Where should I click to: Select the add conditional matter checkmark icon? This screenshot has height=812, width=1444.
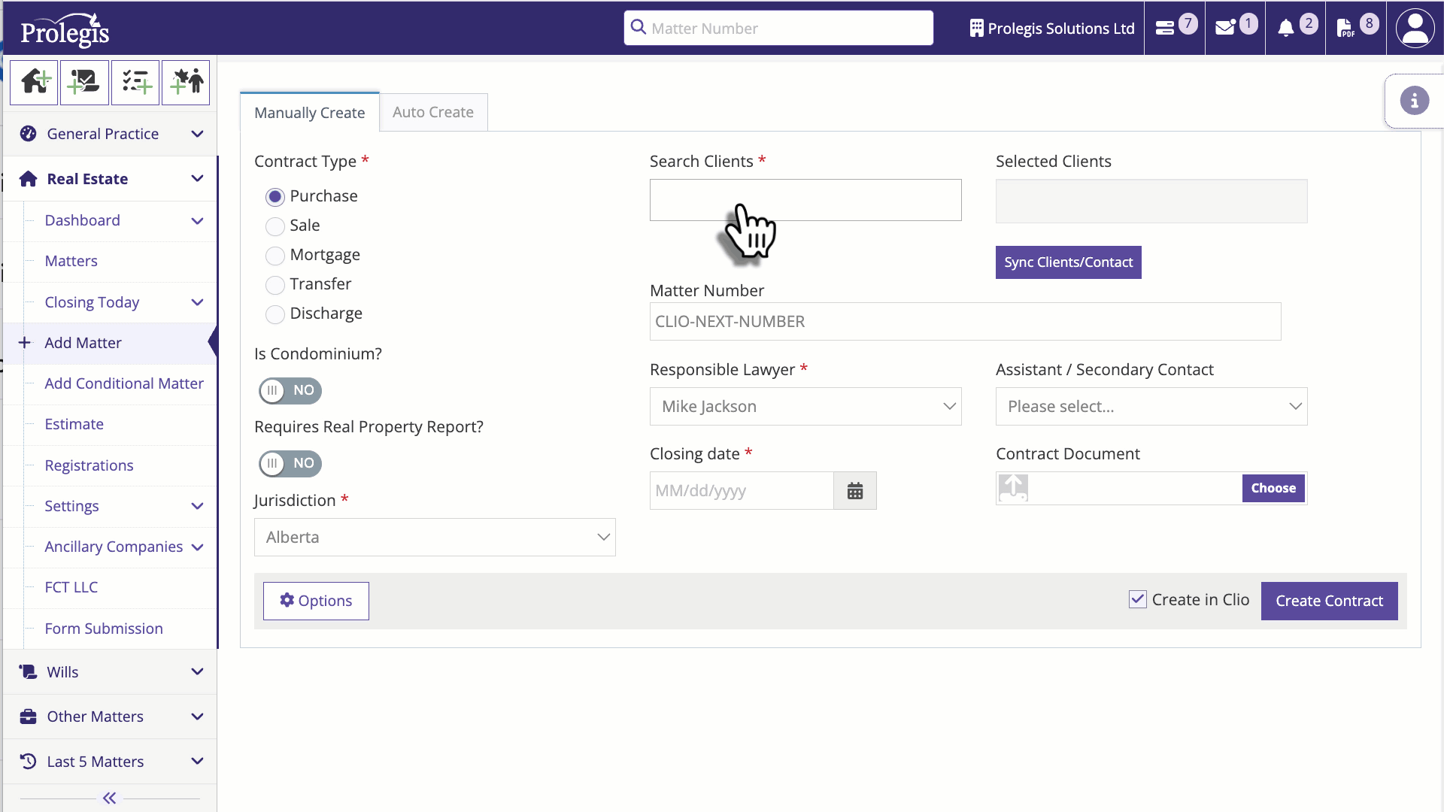coord(84,83)
